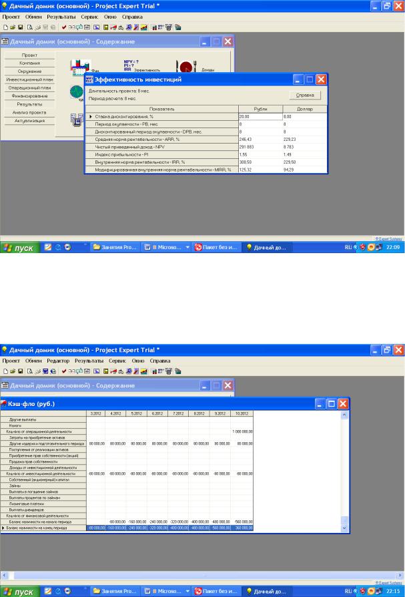This screenshot has width=405, height=597.
Task: Select Баланс наличности на конец периода row
Action: (43, 528)
